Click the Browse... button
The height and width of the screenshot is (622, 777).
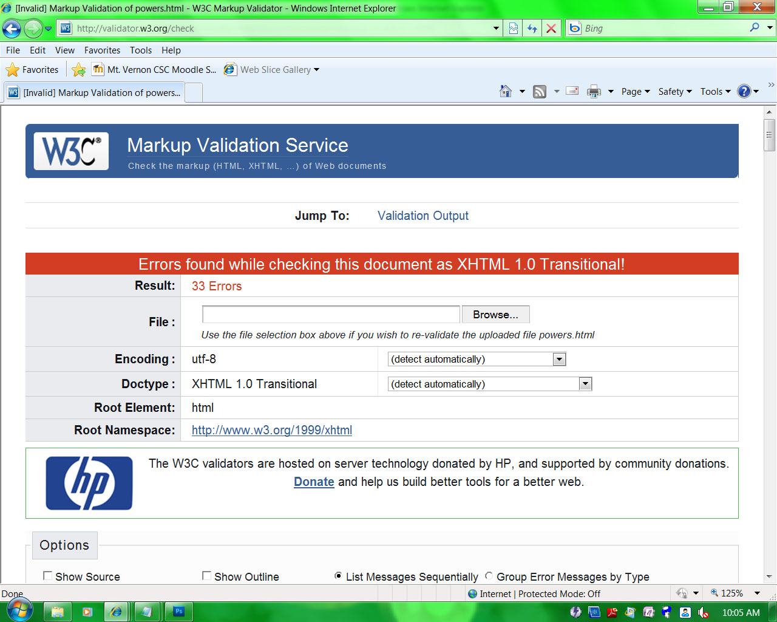[x=495, y=315]
